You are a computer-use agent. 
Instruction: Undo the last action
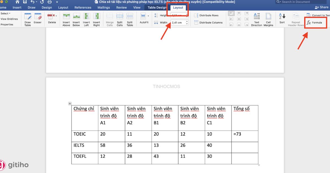32,2
